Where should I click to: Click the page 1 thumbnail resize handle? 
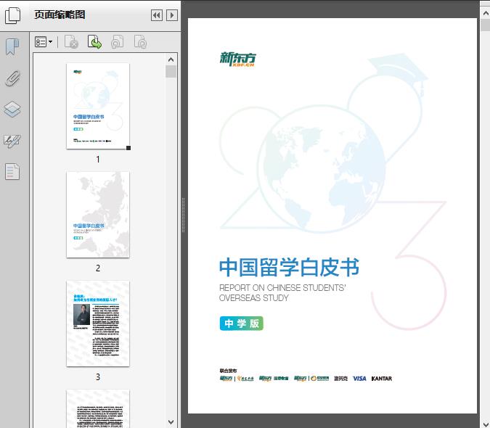coord(128,148)
